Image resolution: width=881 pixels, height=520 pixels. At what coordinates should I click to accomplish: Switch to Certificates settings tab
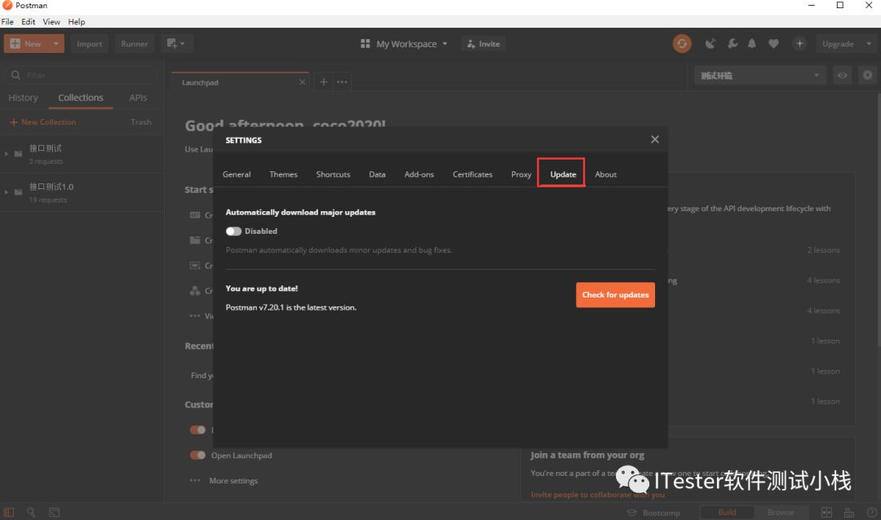pyautogui.click(x=472, y=174)
